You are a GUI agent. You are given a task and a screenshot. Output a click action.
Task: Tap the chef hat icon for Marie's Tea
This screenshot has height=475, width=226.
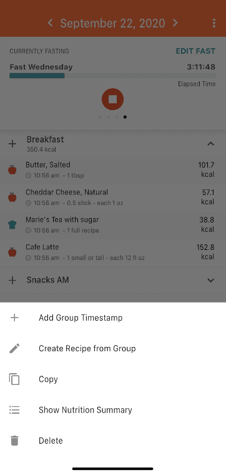(12, 224)
